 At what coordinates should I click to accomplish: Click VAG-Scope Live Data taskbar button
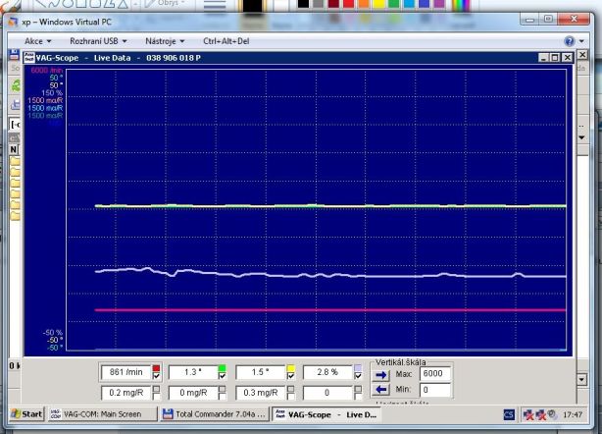[x=326, y=414]
